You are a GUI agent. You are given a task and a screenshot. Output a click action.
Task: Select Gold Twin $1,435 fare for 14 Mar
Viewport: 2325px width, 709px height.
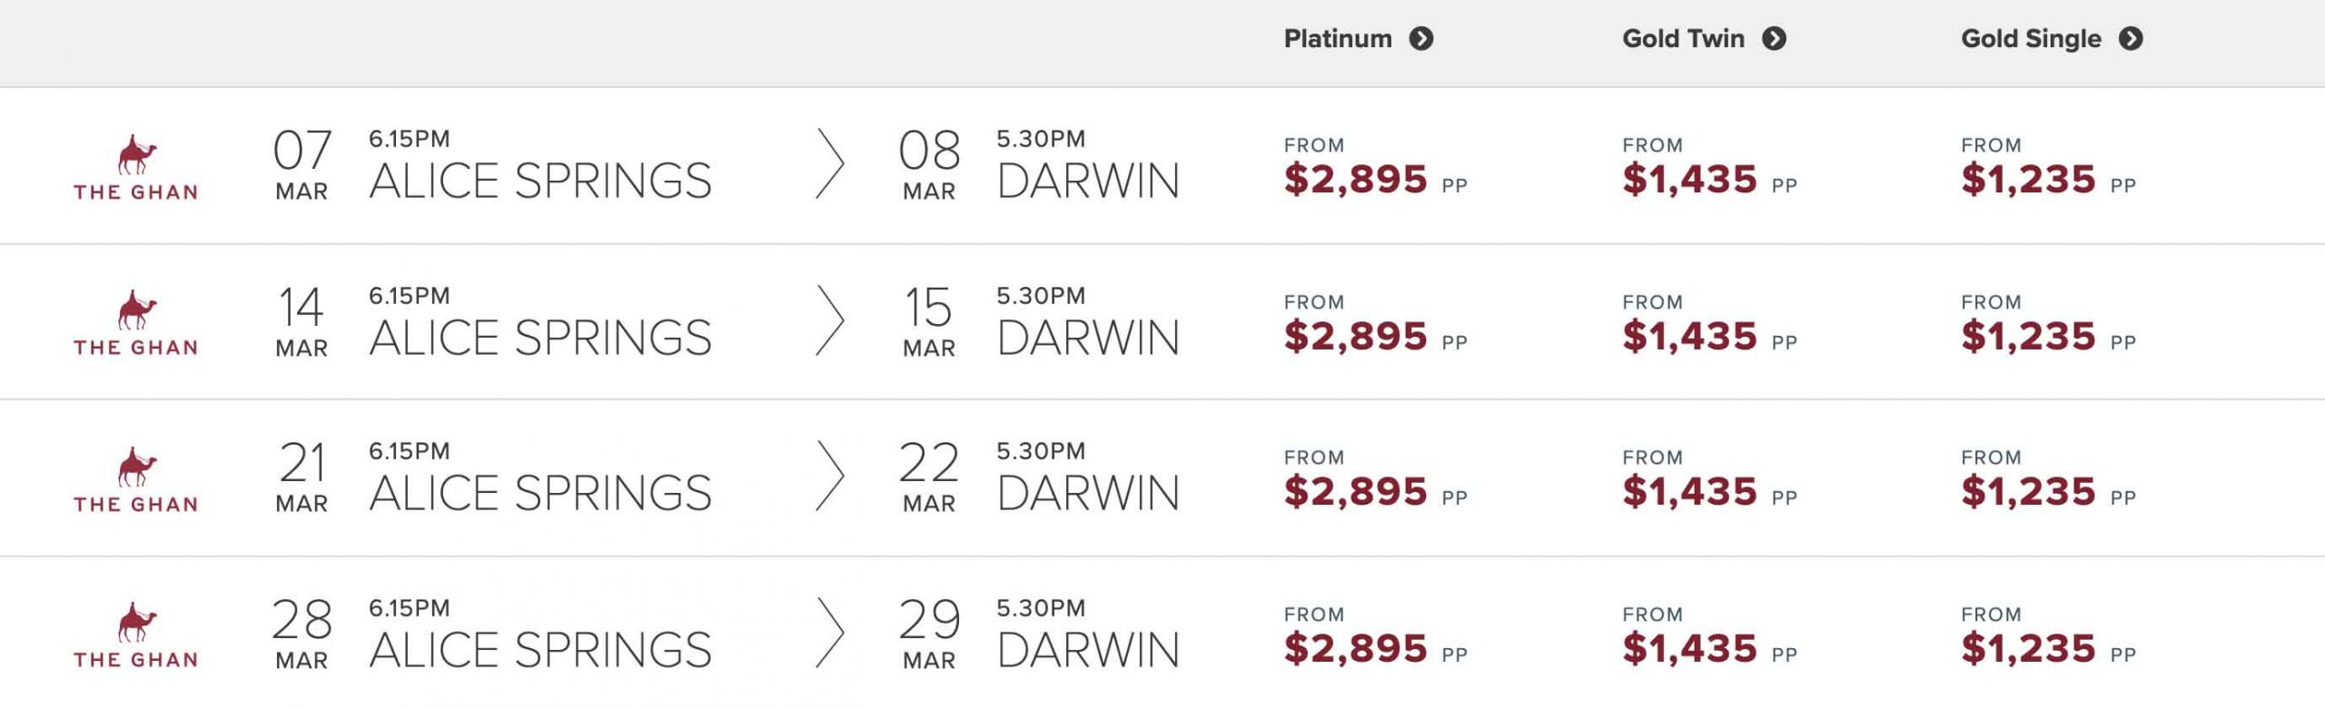(1689, 336)
